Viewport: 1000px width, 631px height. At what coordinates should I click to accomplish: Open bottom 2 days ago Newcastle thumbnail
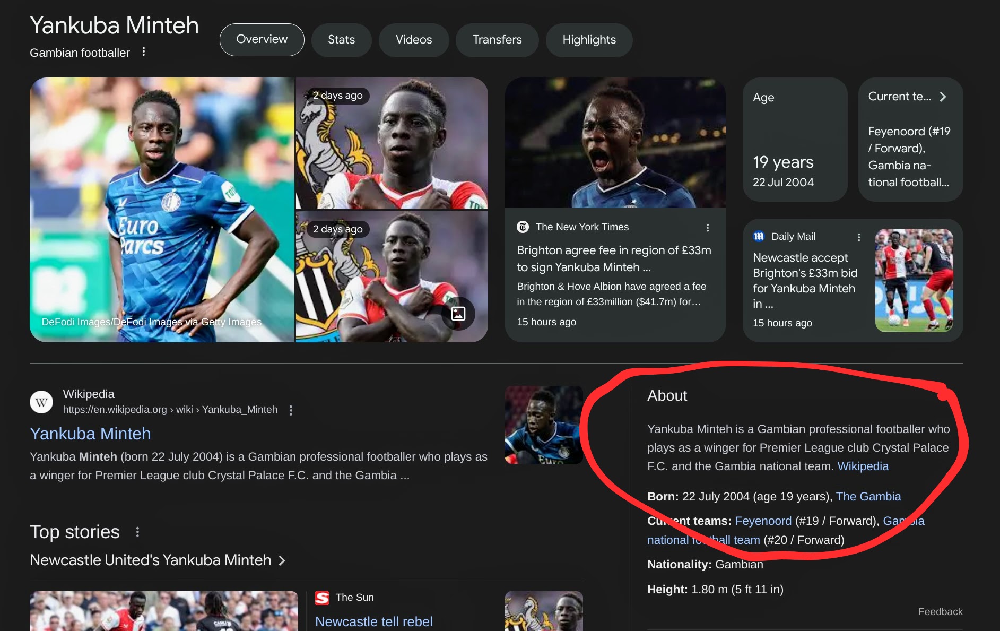392,276
